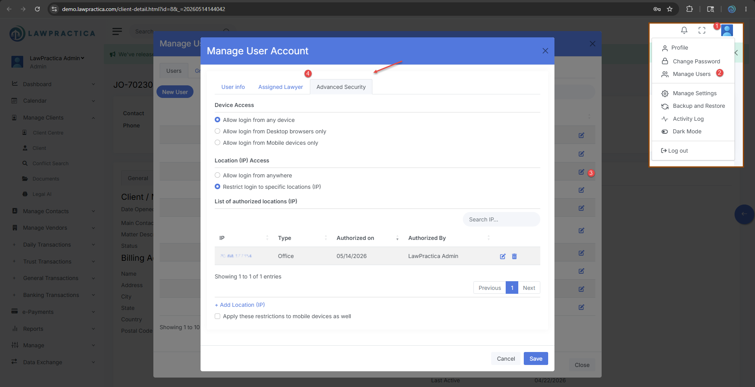This screenshot has height=387, width=755.
Task: Go to Previous page of IP list
Action: 490,288
